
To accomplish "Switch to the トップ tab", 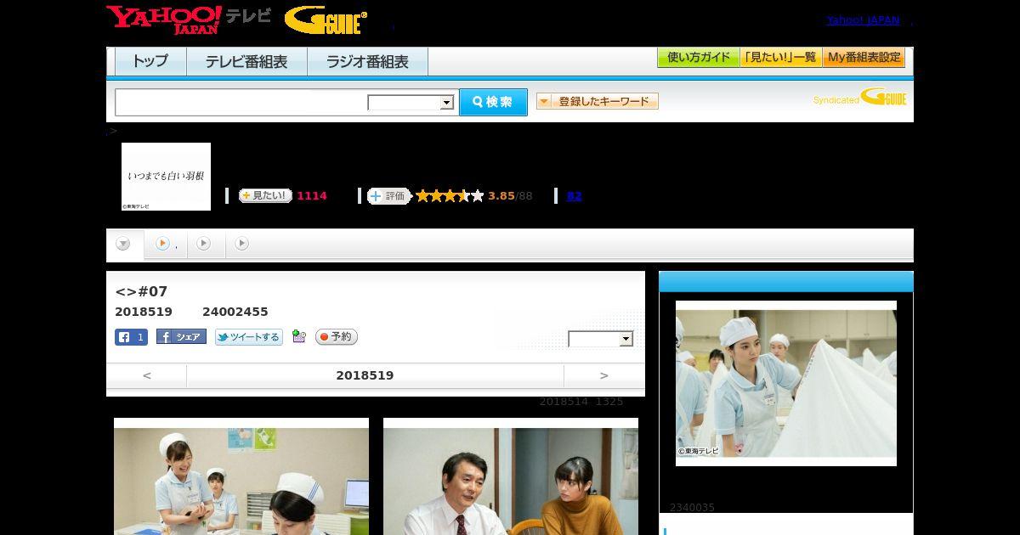I will coord(150,62).
